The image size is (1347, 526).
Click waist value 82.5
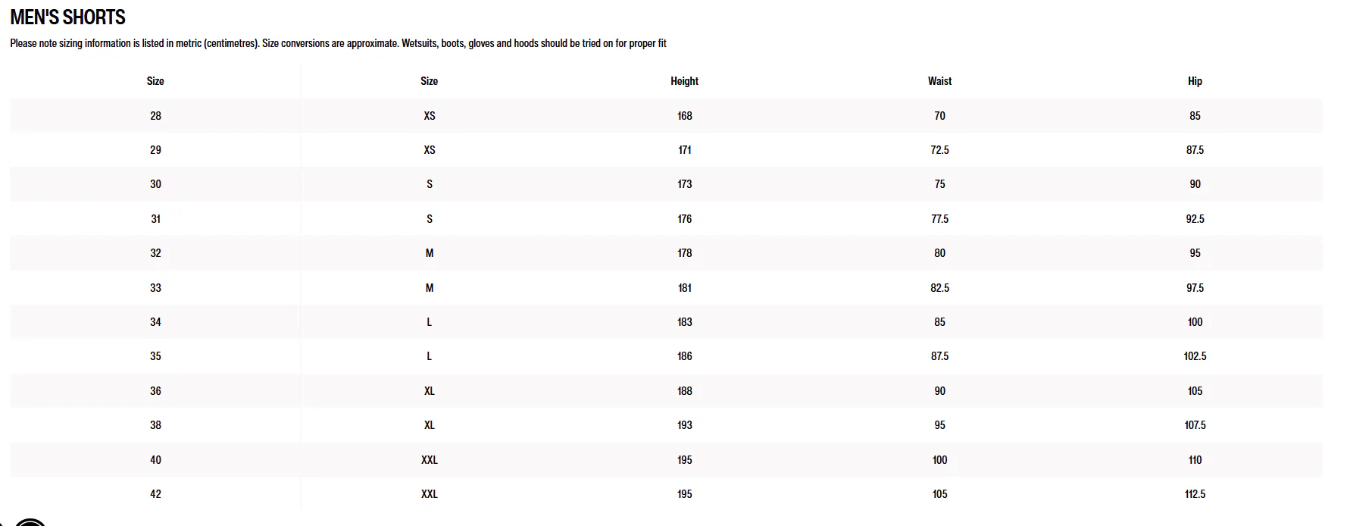coord(939,288)
